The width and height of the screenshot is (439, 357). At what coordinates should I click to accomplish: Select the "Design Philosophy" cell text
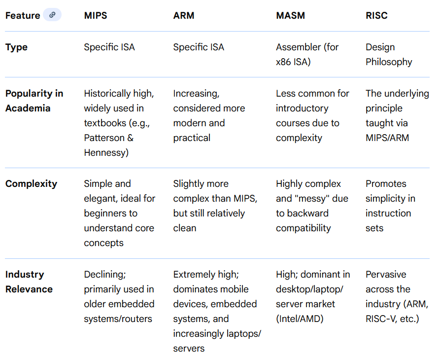(389, 54)
